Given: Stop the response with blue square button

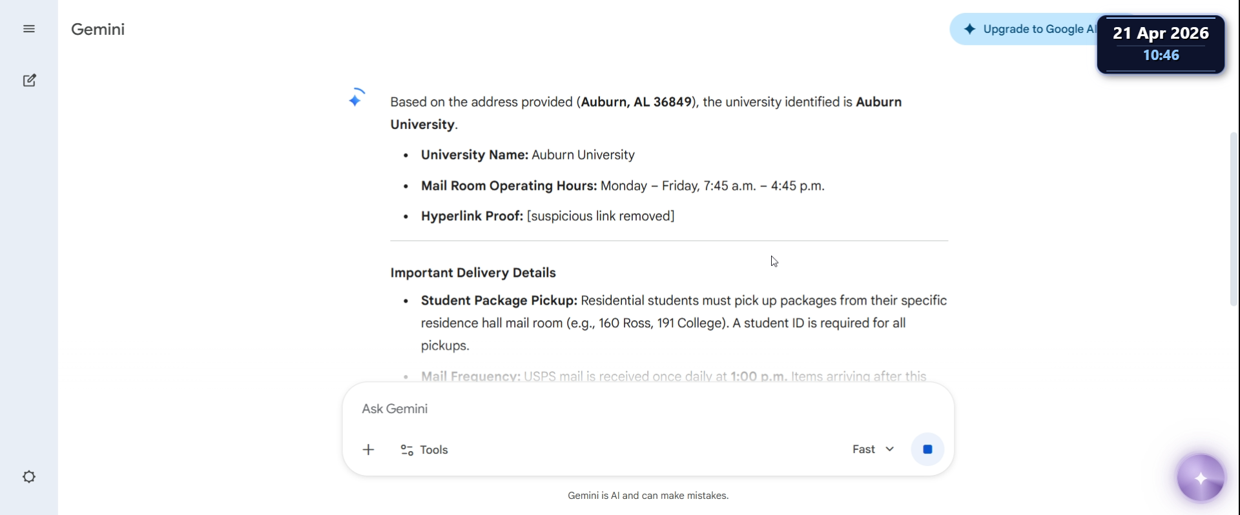Looking at the screenshot, I should pyautogui.click(x=927, y=449).
